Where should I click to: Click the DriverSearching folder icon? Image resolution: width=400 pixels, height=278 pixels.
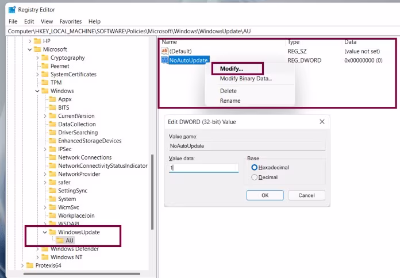tap(52, 132)
